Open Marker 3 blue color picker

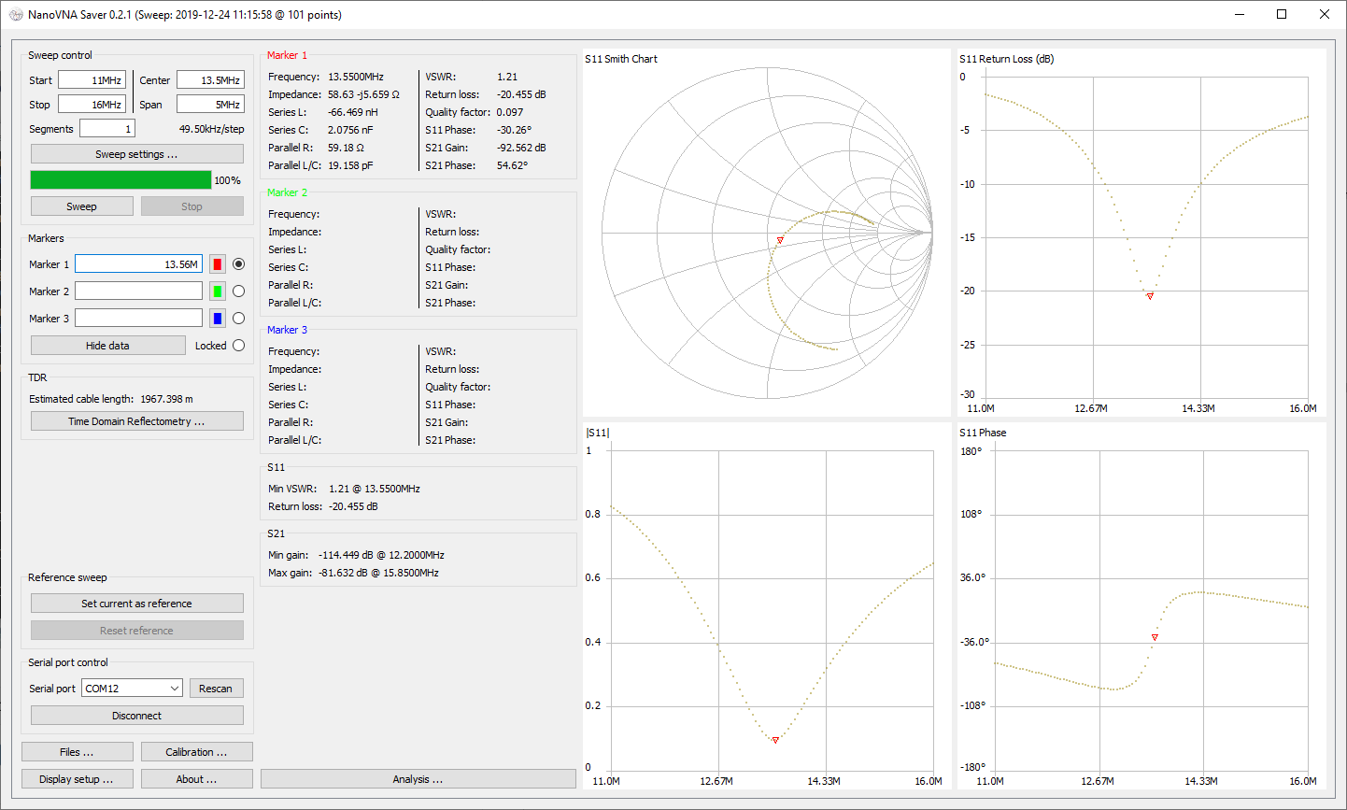(x=218, y=319)
